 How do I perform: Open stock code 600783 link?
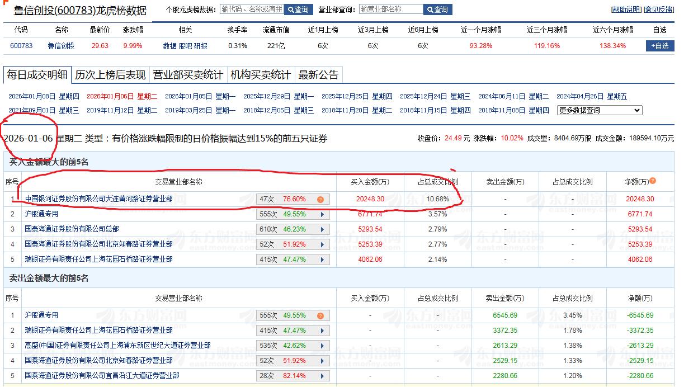tap(21, 46)
